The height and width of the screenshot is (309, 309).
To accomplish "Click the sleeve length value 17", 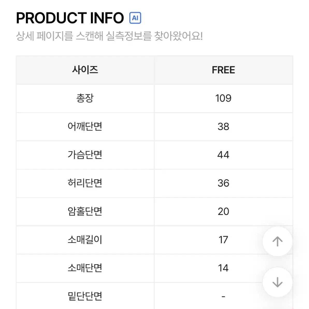I will pyautogui.click(x=223, y=240).
